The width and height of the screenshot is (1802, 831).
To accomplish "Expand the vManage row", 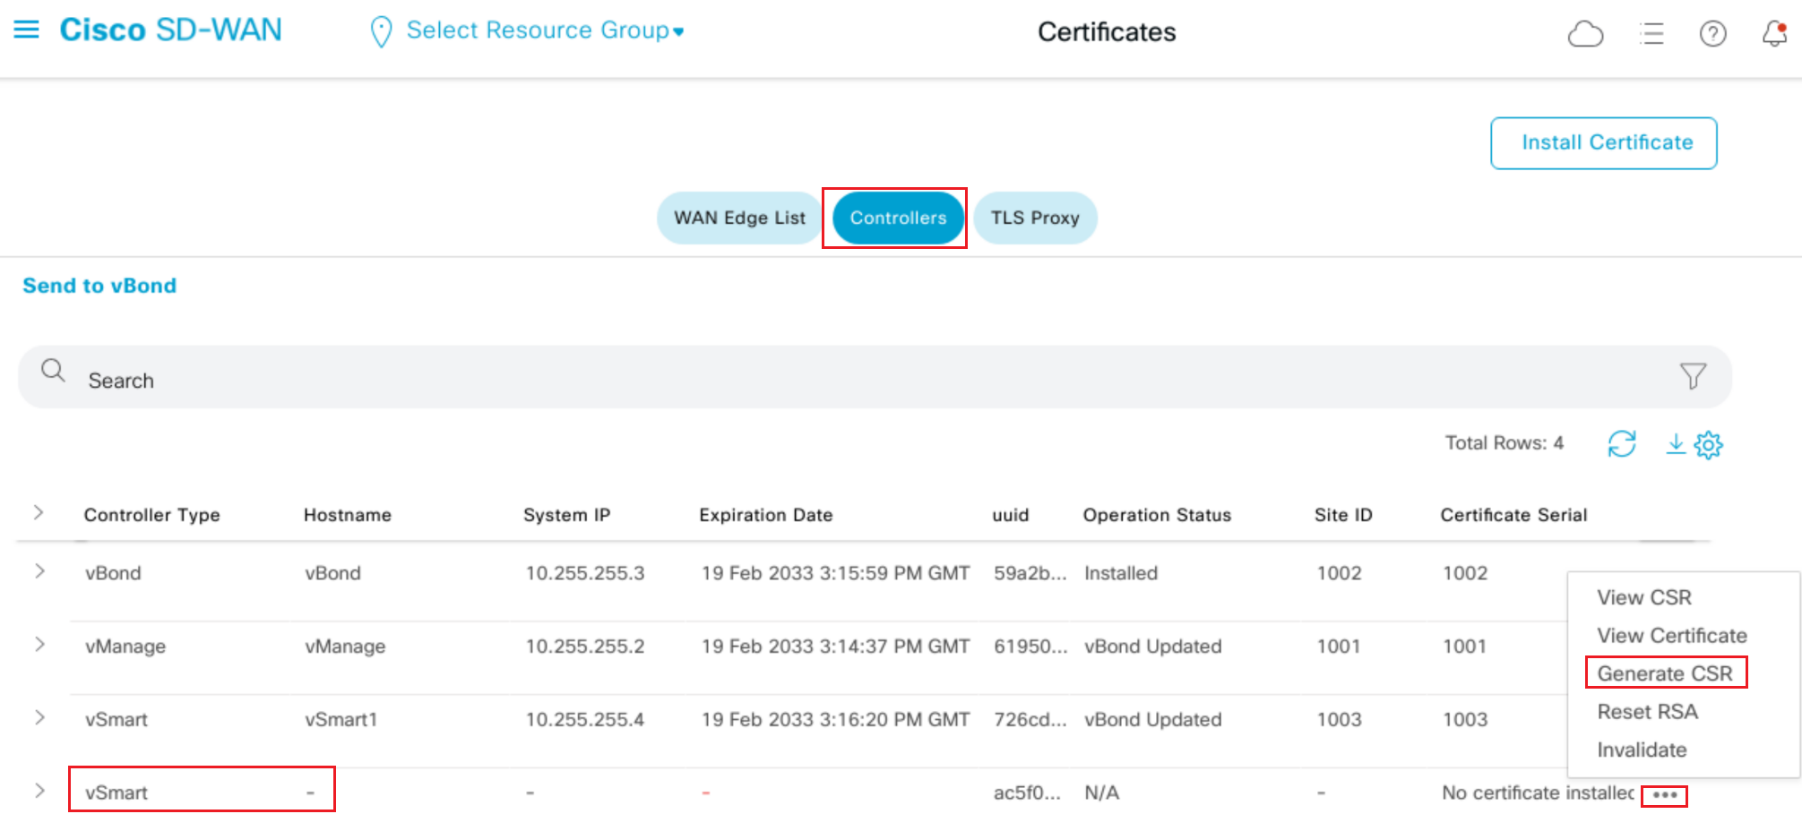I will [x=39, y=645].
